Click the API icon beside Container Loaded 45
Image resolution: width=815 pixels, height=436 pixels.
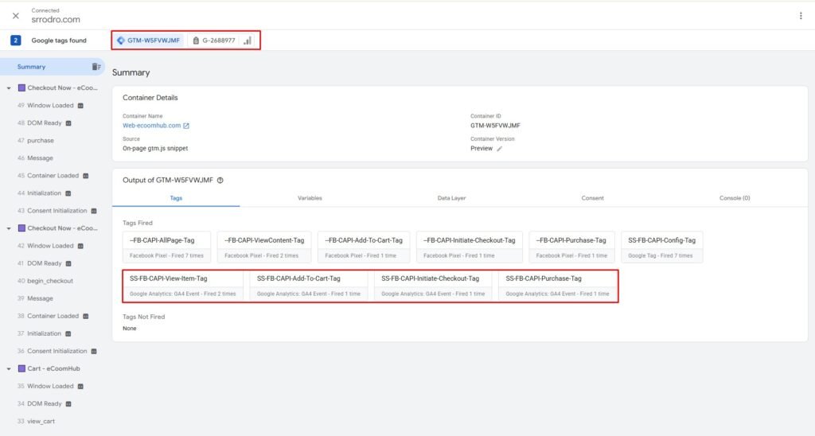pyautogui.click(x=86, y=176)
